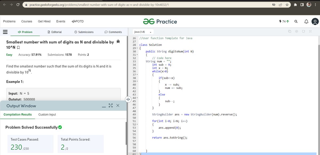The image size is (320, 155).
Task: Collapse code fold at line 37
Action: [x=137, y=75]
